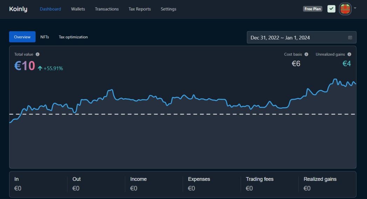
Task: Click the Realized gains summary value
Action: 307,188
